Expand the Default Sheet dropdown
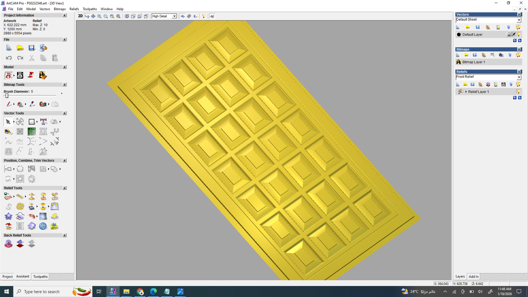Screen dimensions: 528x297 (518, 20)
